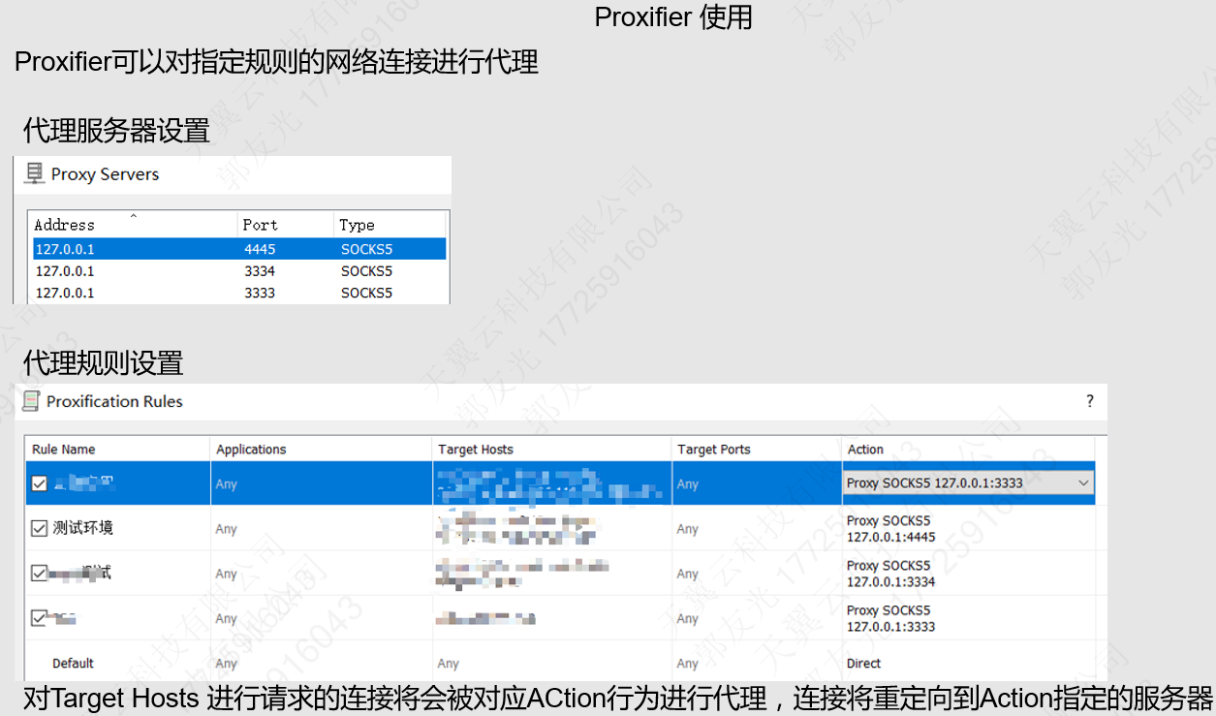Viewport: 1216px width, 716px height.
Task: Click the Applications column header
Action: [254, 449]
